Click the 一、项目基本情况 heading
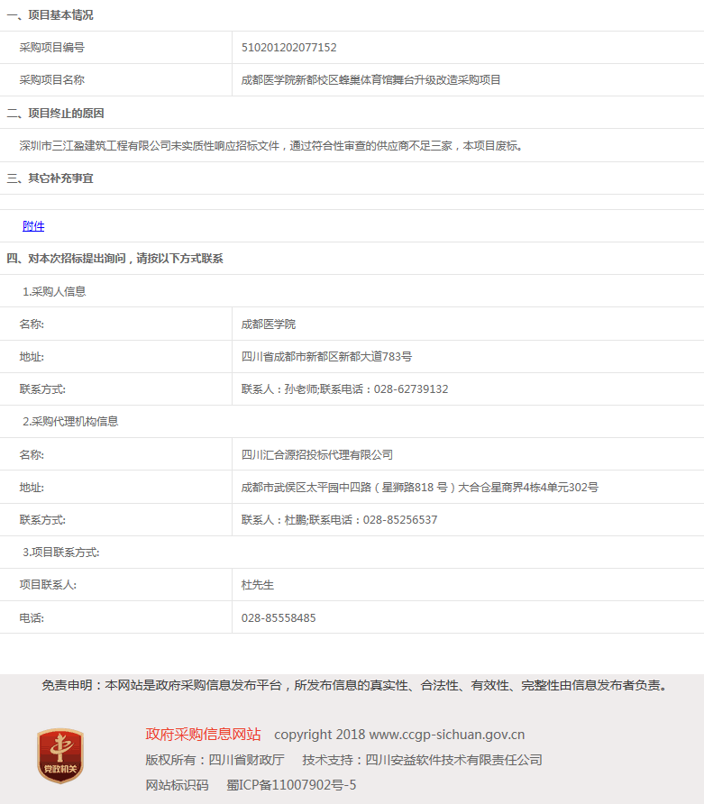This screenshot has width=704, height=804. tap(50, 15)
